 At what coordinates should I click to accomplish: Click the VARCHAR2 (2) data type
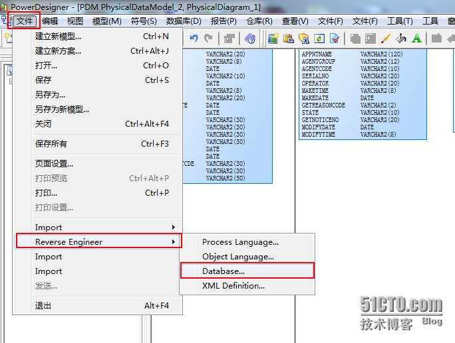378,105
